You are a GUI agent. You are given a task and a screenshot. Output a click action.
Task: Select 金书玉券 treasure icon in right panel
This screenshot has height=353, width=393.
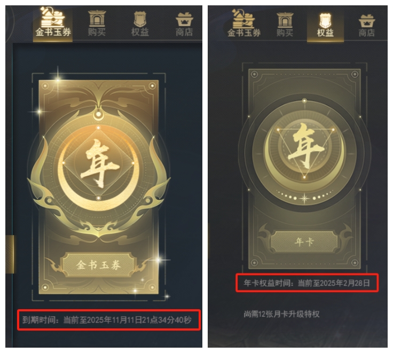243,19
